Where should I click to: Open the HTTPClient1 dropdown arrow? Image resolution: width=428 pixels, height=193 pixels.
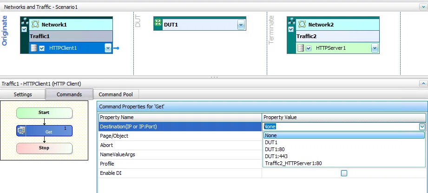point(108,48)
